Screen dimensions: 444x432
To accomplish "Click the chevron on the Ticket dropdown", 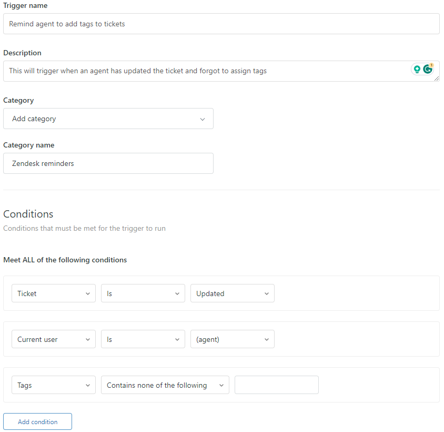I will (x=88, y=293).
